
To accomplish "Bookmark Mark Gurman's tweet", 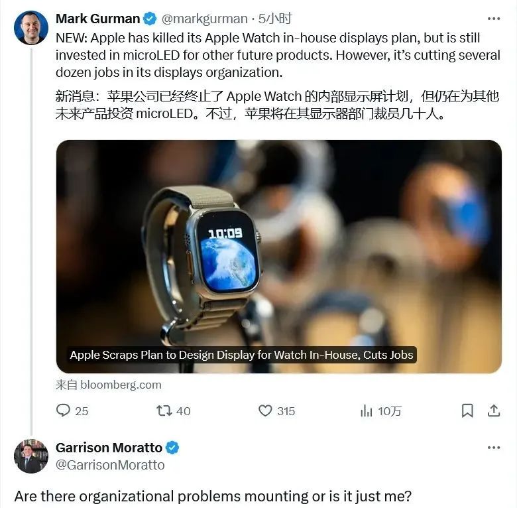I will [x=467, y=411].
